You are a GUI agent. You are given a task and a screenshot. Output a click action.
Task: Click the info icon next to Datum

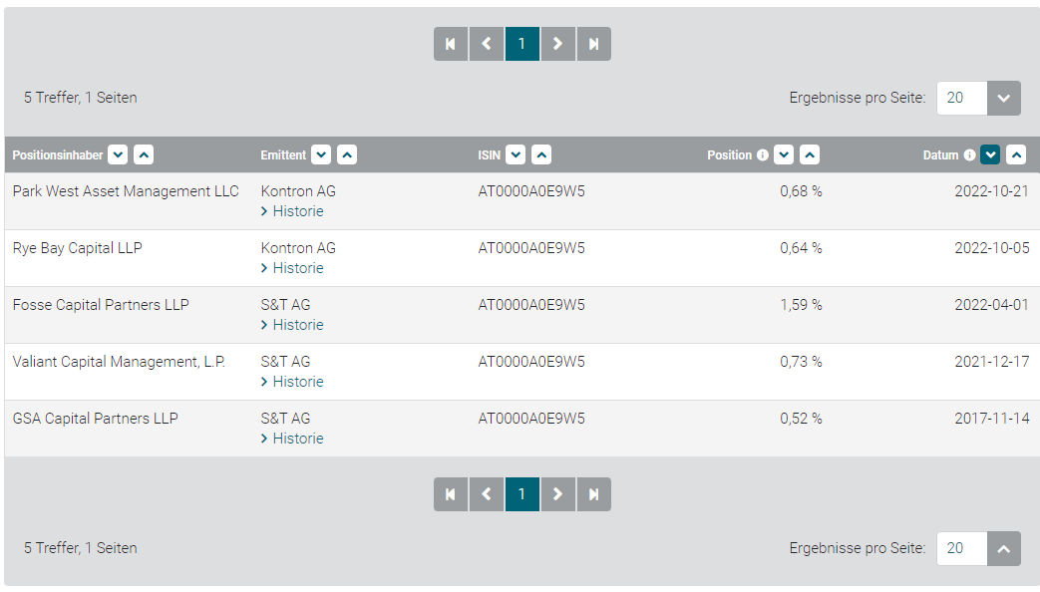[969, 155]
